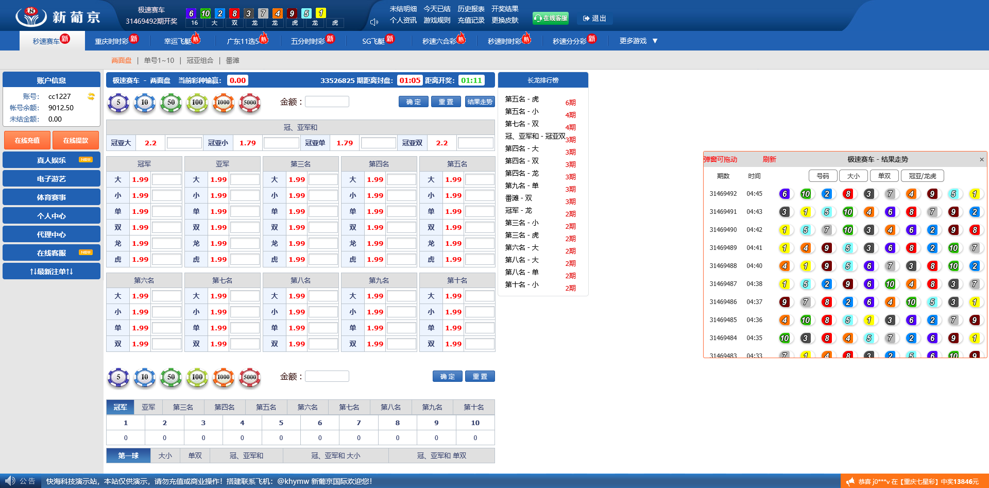Switch to 亚军 statistics tab
This screenshot has height=488, width=989.
(x=148, y=407)
